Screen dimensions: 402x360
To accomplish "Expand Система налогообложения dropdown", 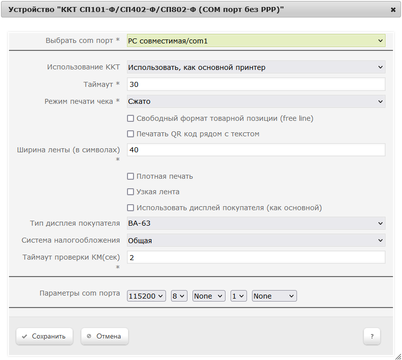I will tap(256, 241).
